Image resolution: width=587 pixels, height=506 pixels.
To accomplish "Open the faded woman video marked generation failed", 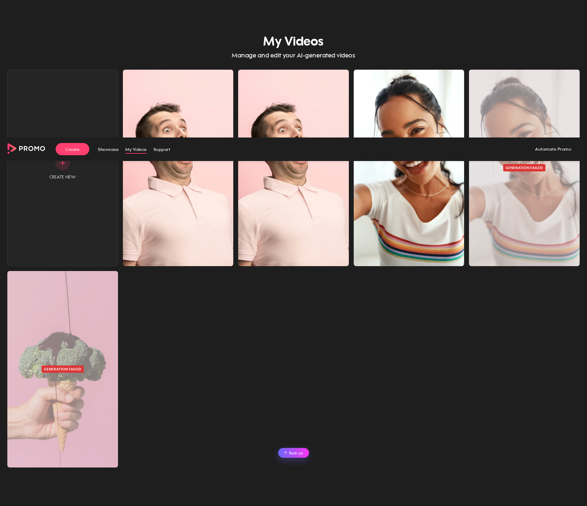I will (x=524, y=214).
